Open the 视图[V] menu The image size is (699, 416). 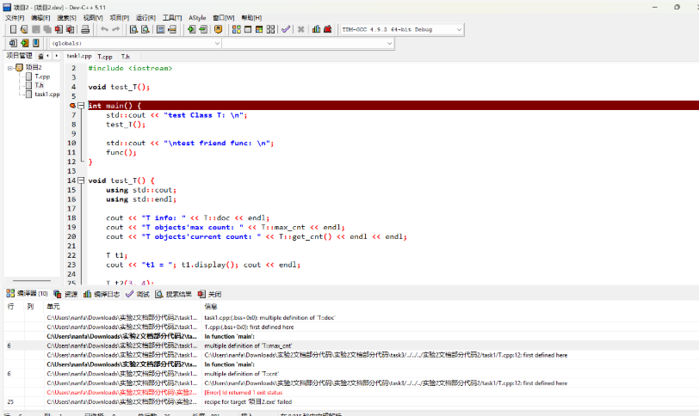coord(93,17)
